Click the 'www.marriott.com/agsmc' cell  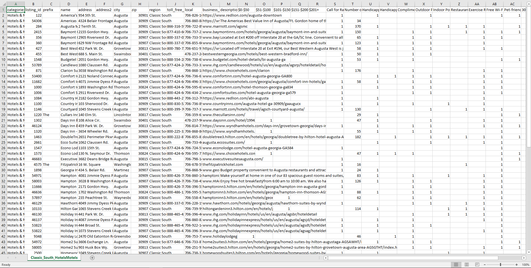[x=211, y=26]
